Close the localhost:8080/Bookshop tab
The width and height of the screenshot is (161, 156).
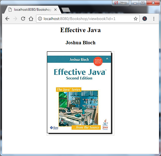click(55, 10)
